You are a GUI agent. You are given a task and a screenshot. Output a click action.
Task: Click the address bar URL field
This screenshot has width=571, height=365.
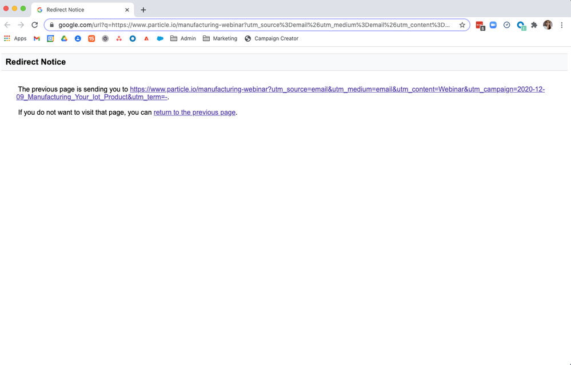point(254,25)
